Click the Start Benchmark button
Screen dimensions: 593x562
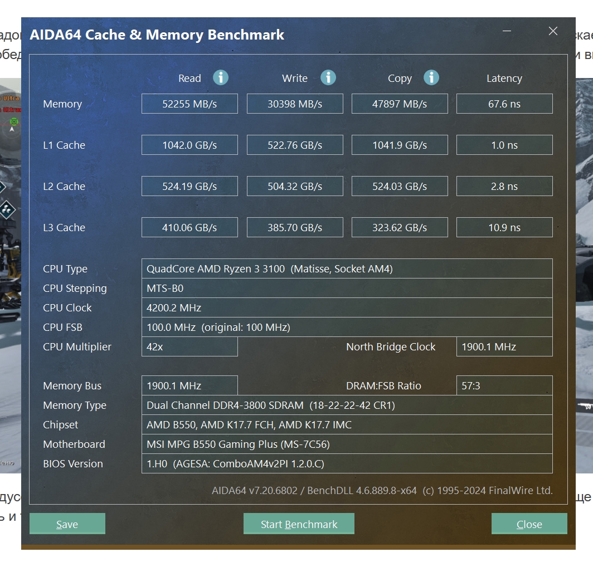point(299,524)
